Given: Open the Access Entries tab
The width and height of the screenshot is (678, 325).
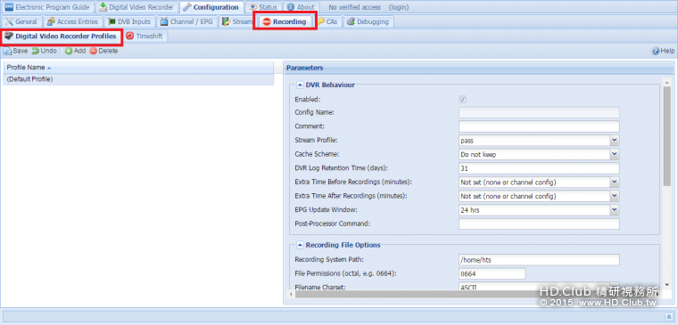Looking at the screenshot, I should point(73,21).
